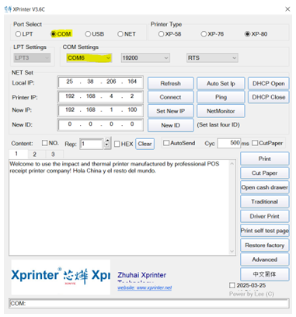Switch to content tab 2
Viewport: 296px width, 317px height.
[x=37, y=155]
